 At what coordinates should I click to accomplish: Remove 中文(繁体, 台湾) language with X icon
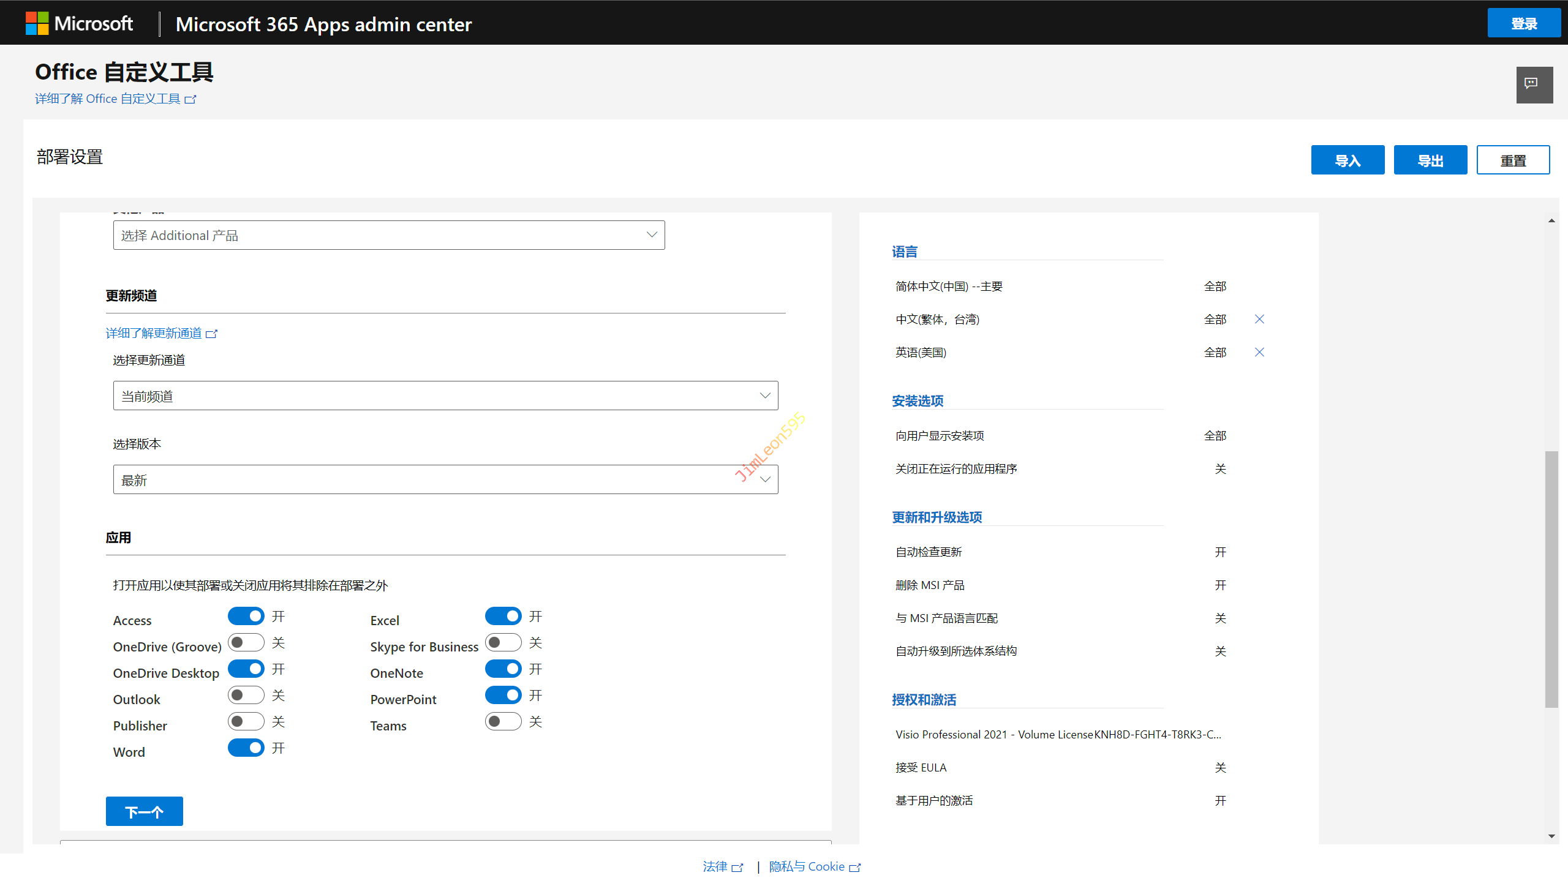click(1259, 319)
